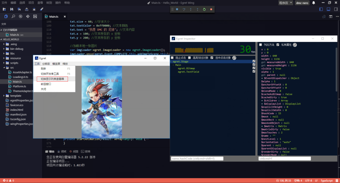Click the dmc-nero account button
The image size is (340, 183).
(x=302, y=3)
